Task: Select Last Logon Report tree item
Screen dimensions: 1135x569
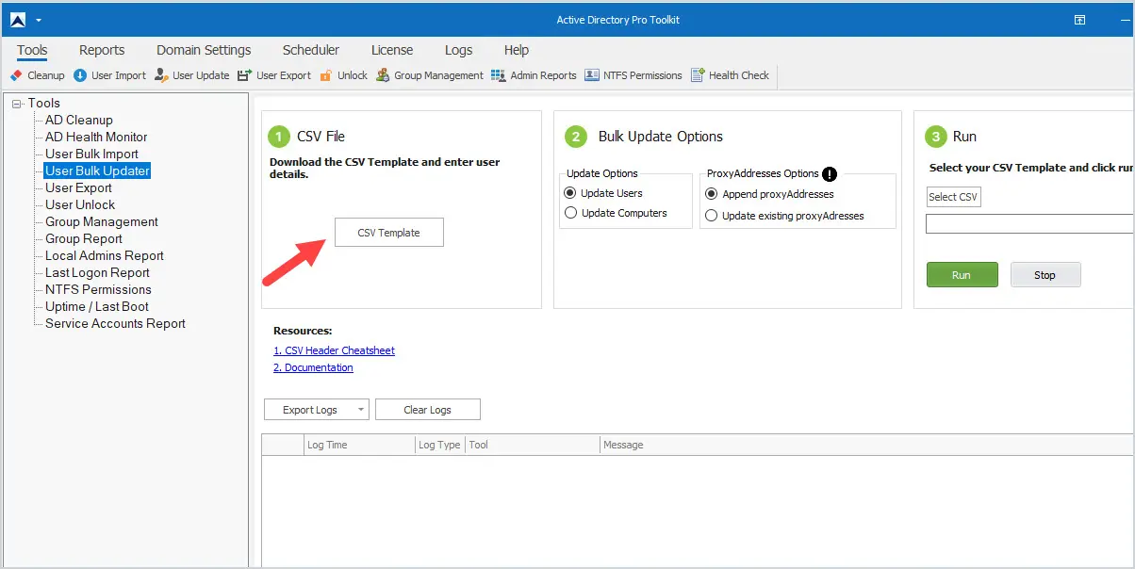Action: (98, 273)
